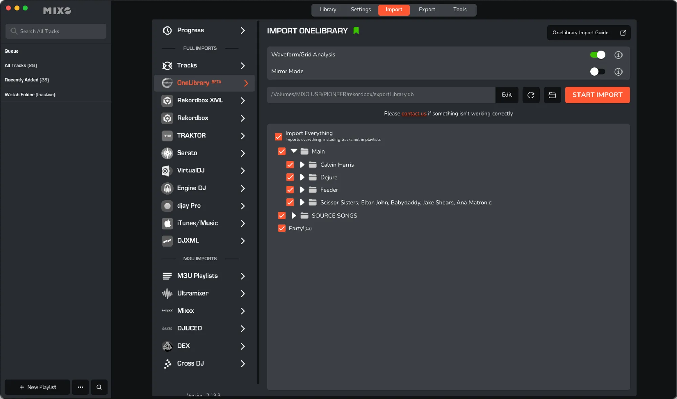677x399 pixels.
Task: Click the iTunes/Music apple icon
Action: [167, 223]
